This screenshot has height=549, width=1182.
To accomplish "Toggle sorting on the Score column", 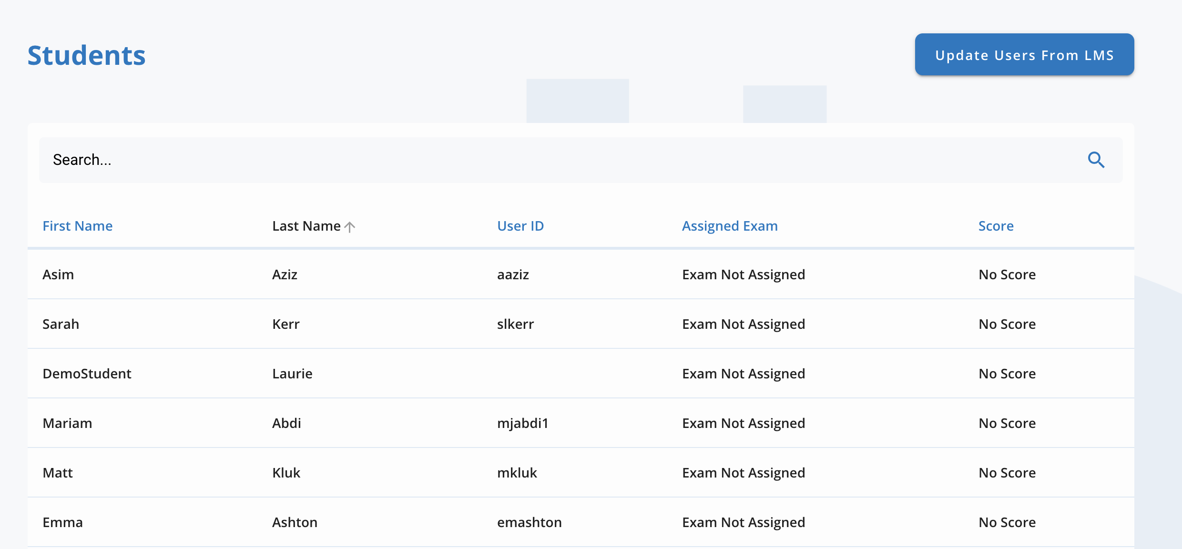I will [996, 226].
